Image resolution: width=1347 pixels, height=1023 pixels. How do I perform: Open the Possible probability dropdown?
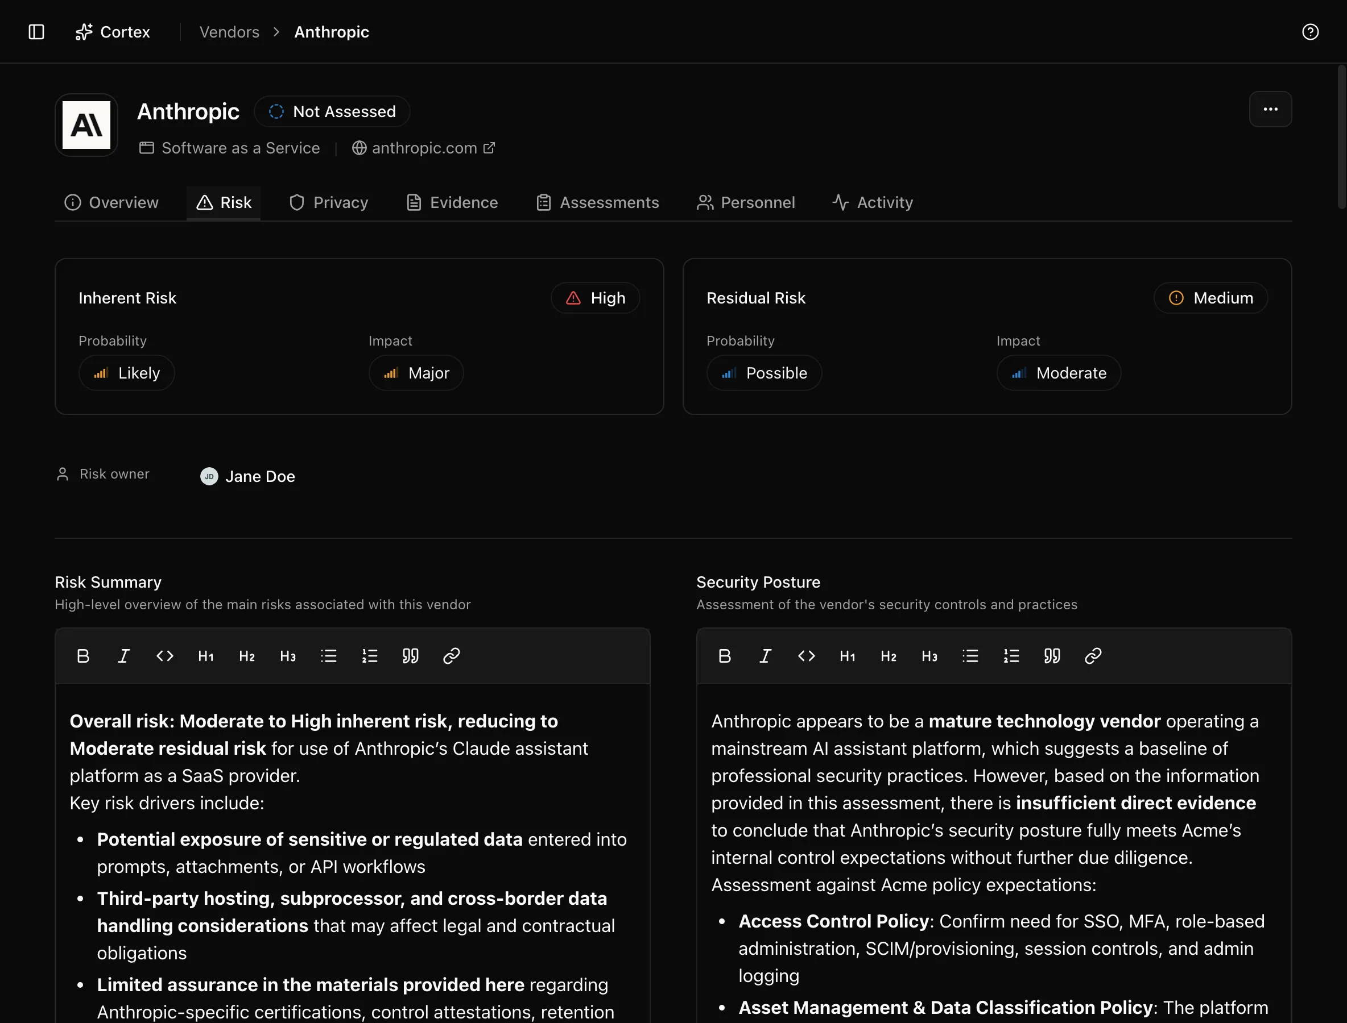pos(765,373)
